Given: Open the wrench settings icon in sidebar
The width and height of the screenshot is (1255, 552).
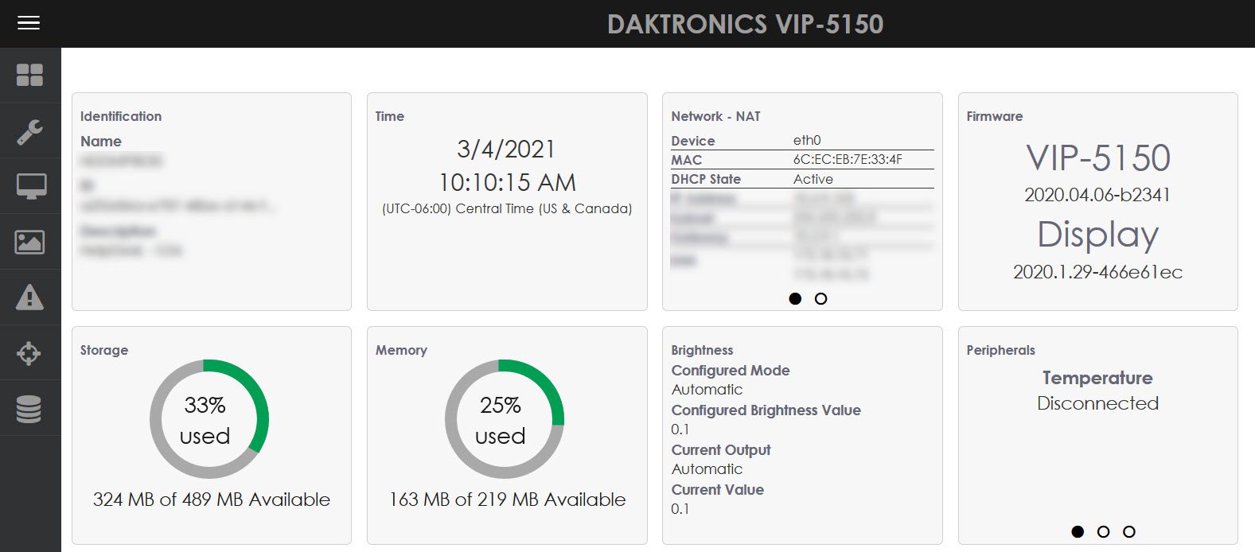Looking at the screenshot, I should pos(30,131).
